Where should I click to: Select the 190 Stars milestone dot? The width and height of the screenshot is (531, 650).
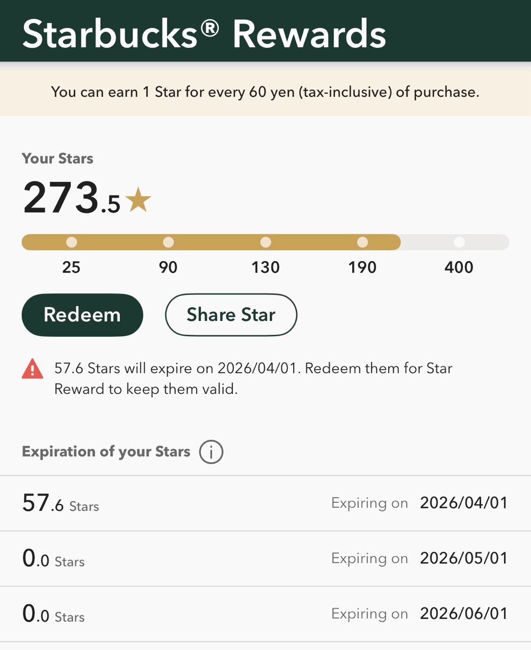pyautogui.click(x=362, y=242)
